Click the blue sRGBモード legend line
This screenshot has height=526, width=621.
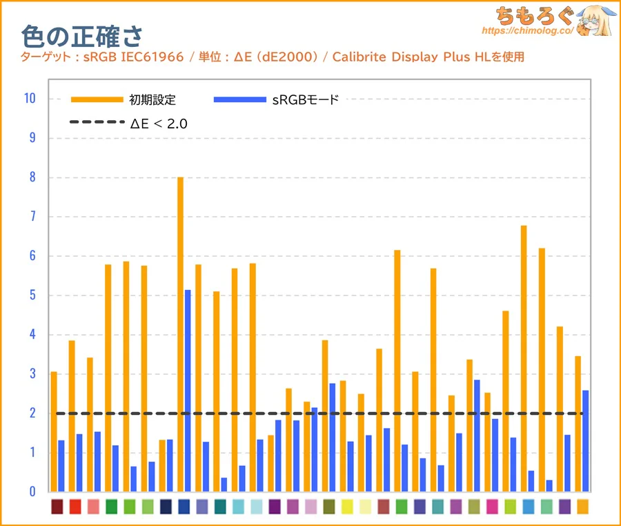tap(240, 99)
